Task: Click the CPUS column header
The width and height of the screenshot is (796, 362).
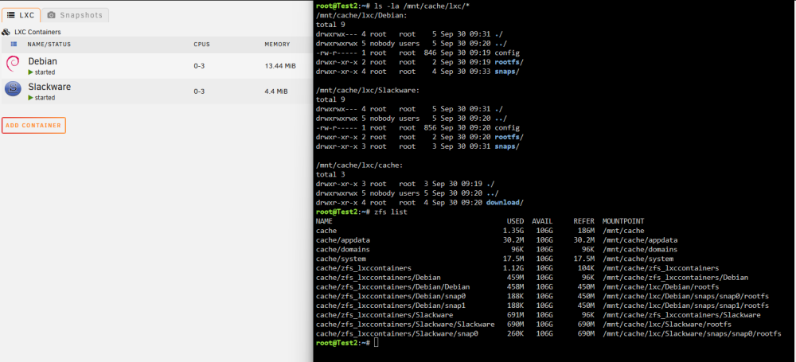Action: [x=201, y=45]
